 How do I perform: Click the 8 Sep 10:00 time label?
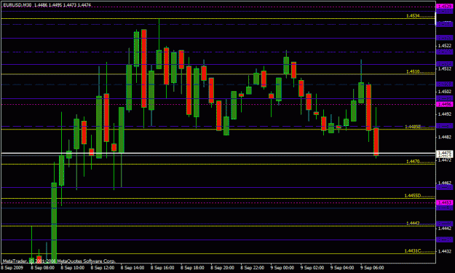(73, 268)
